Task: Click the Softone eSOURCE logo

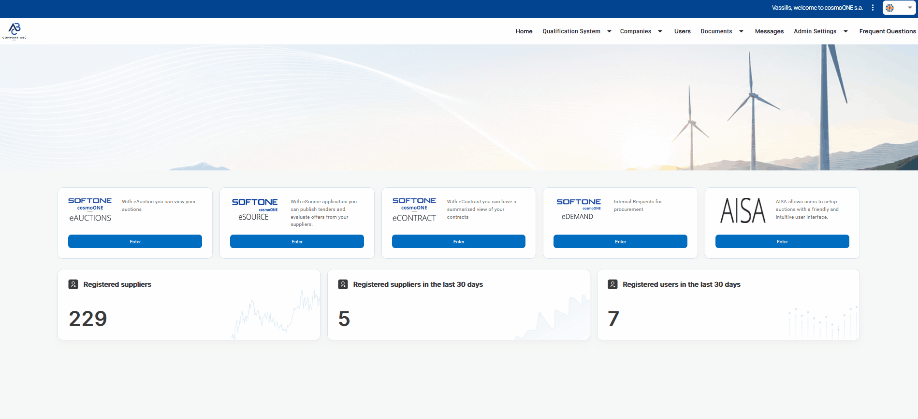Action: click(x=254, y=209)
